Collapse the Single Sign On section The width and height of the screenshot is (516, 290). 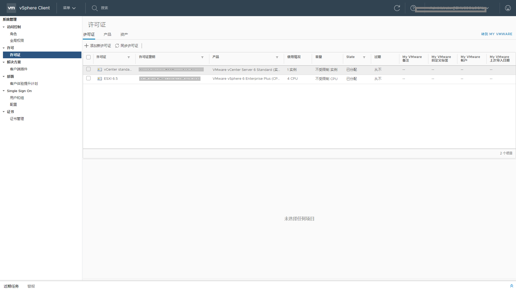coord(4,91)
